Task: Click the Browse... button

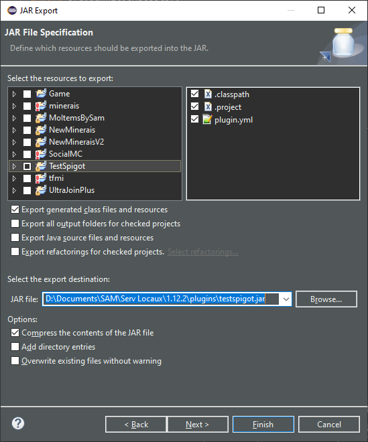Action: coord(326,299)
